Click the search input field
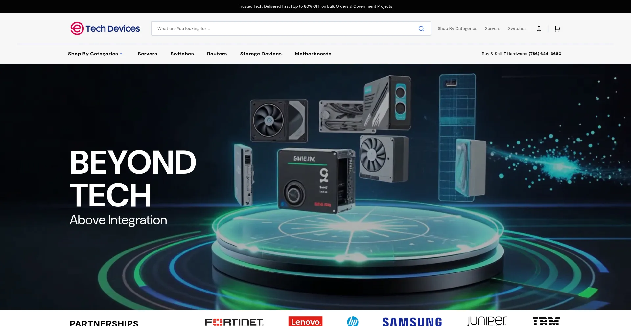The width and height of the screenshot is (631, 326). 283,28
